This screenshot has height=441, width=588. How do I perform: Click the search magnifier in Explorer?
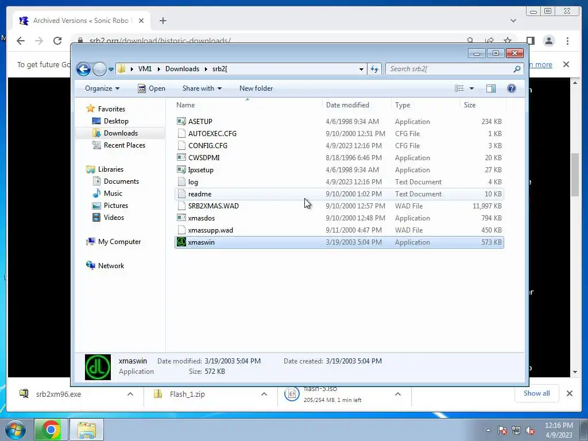[x=517, y=69]
